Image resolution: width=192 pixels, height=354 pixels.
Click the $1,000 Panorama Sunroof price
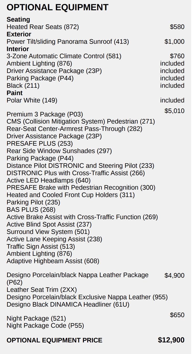coord(174,42)
